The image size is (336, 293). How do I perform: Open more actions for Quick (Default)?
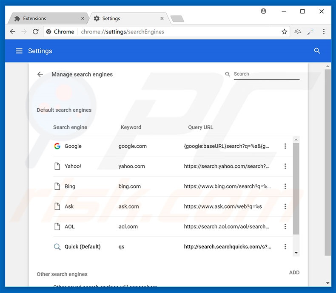285,247
